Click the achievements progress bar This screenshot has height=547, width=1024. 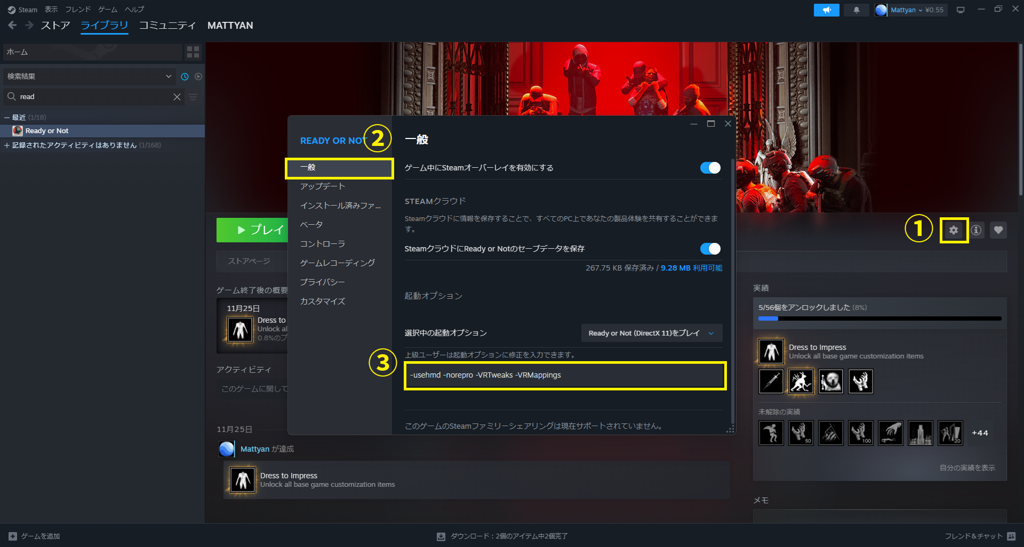(879, 319)
